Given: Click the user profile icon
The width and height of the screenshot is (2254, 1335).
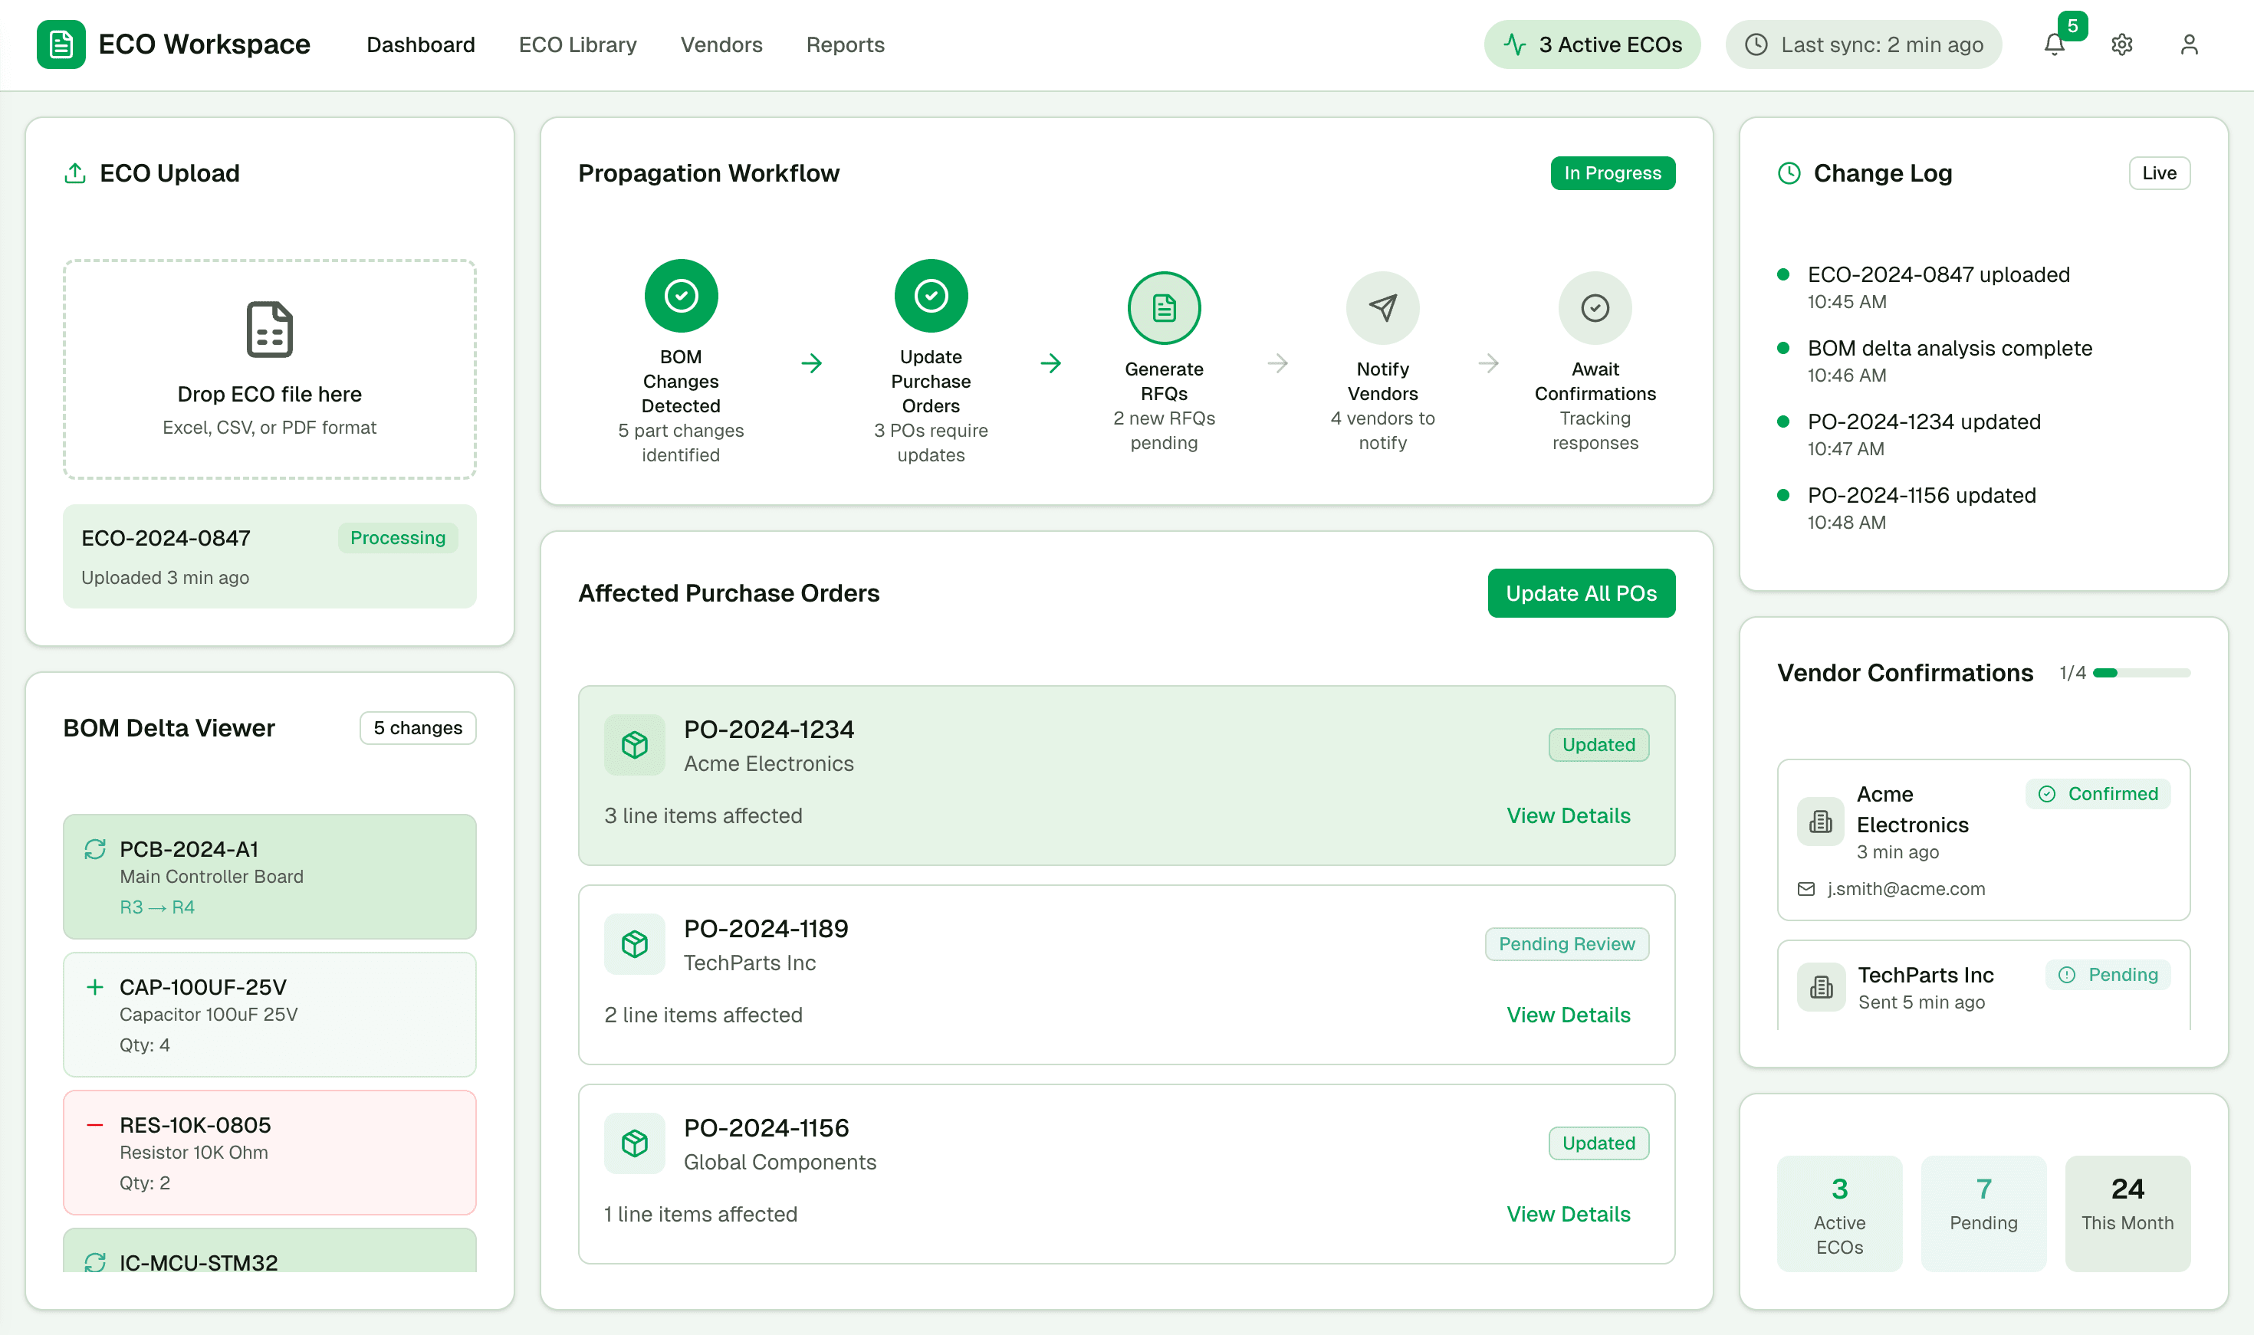Looking at the screenshot, I should coord(2190,44).
